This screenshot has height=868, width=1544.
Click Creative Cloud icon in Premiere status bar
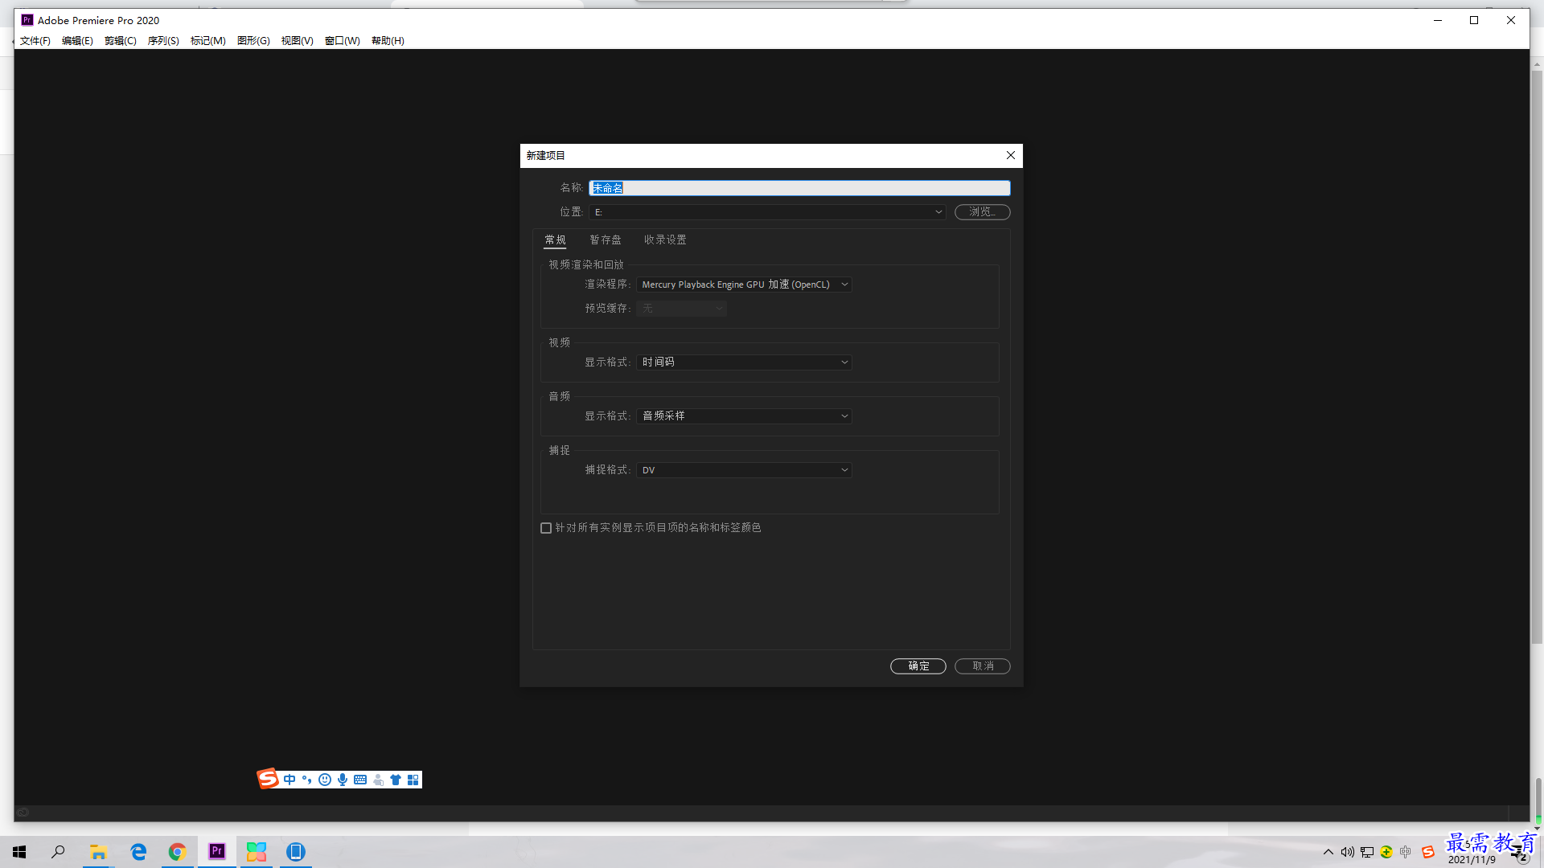pyautogui.click(x=23, y=813)
